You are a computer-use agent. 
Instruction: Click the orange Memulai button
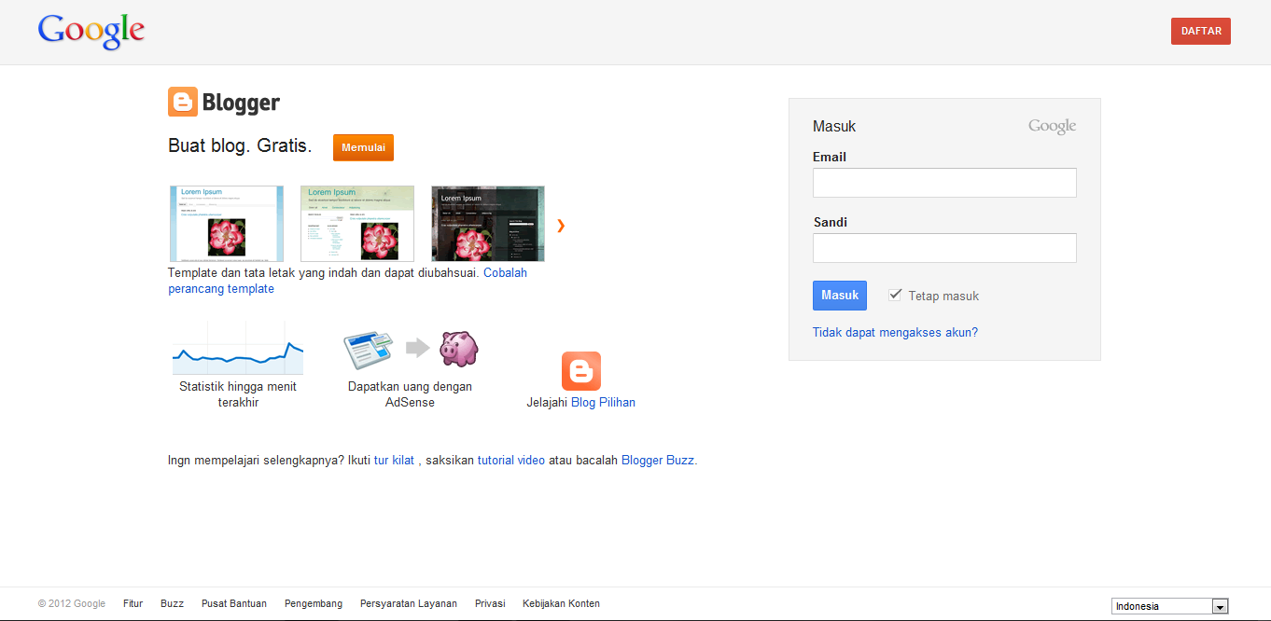point(363,147)
